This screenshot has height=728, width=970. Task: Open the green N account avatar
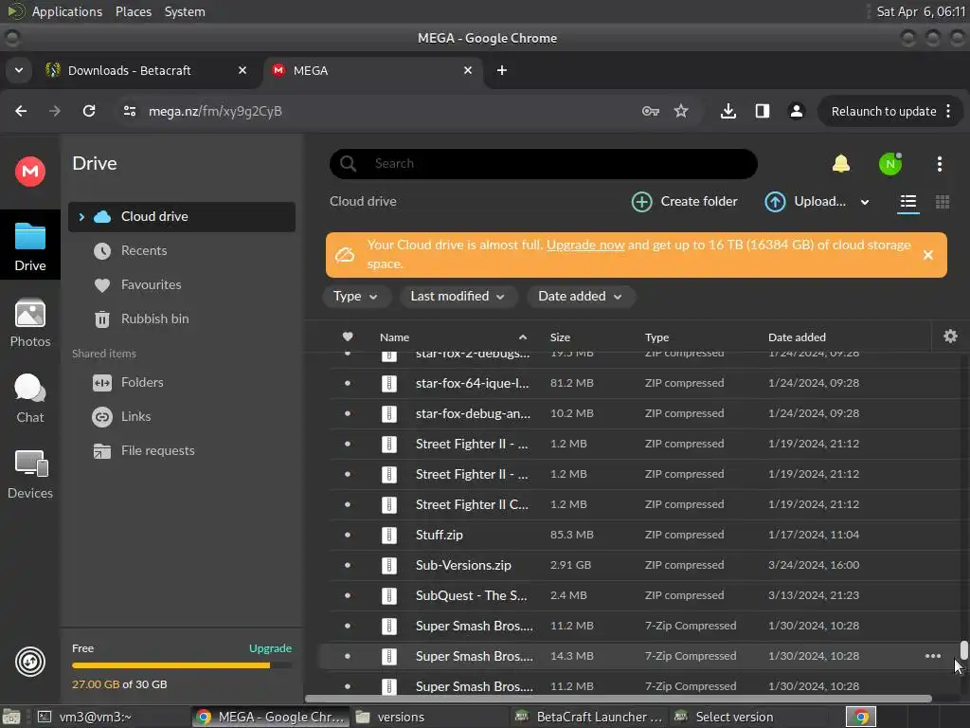tap(890, 164)
